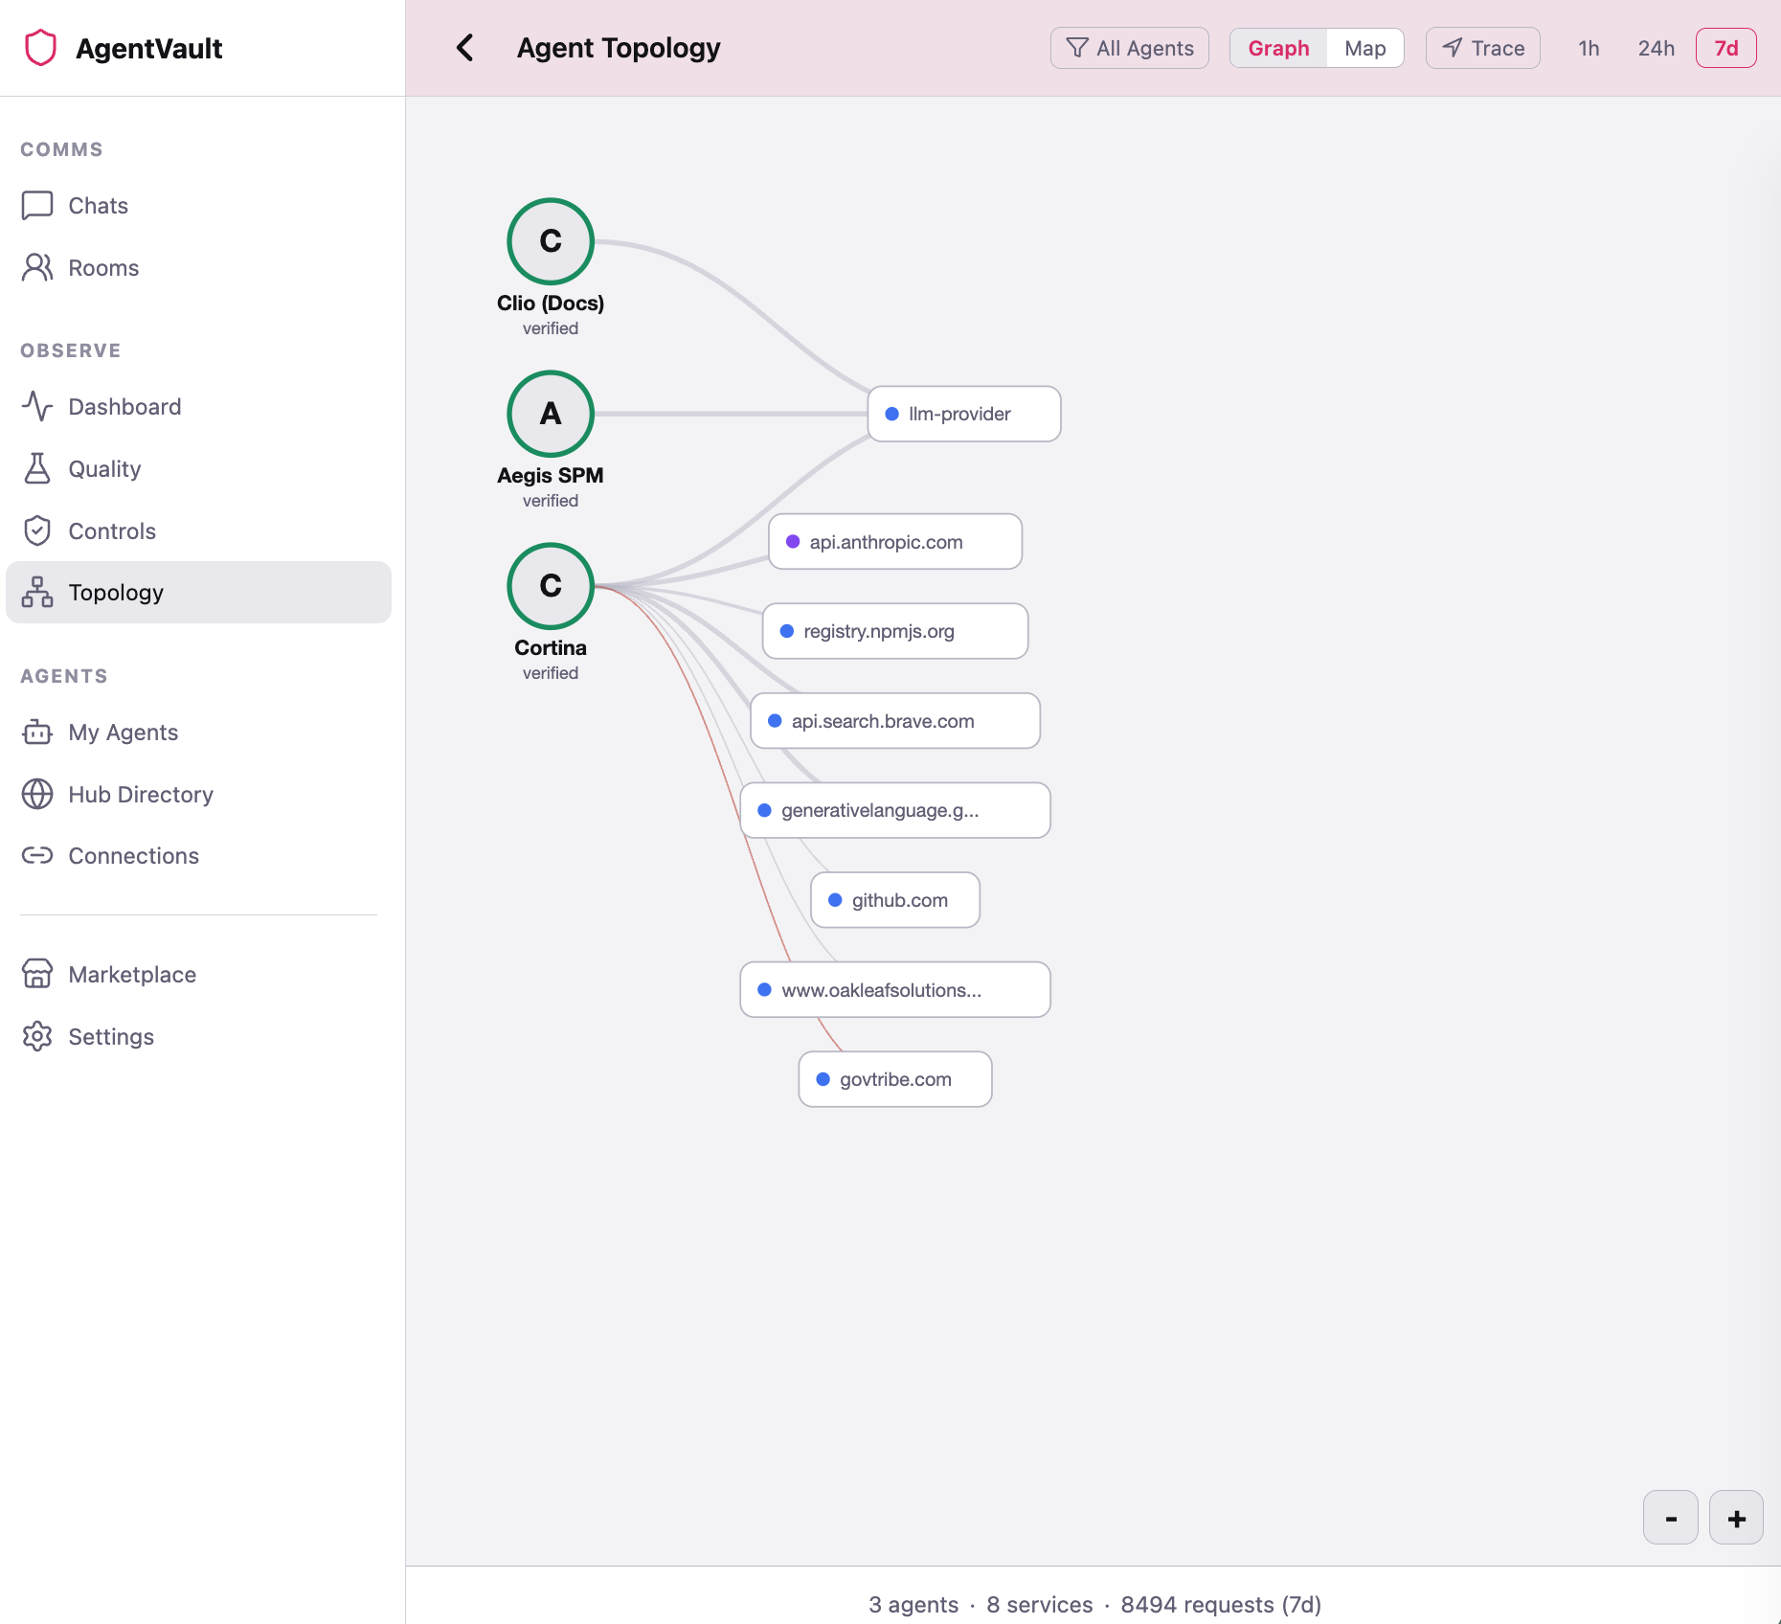Set time range to 1h
This screenshot has width=1781, height=1624.
pos(1589,48)
